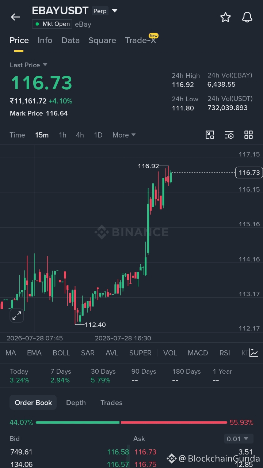Screen dimensions: 263x468
Task: Tap the 116.75 ask price
Action: (x=145, y=464)
